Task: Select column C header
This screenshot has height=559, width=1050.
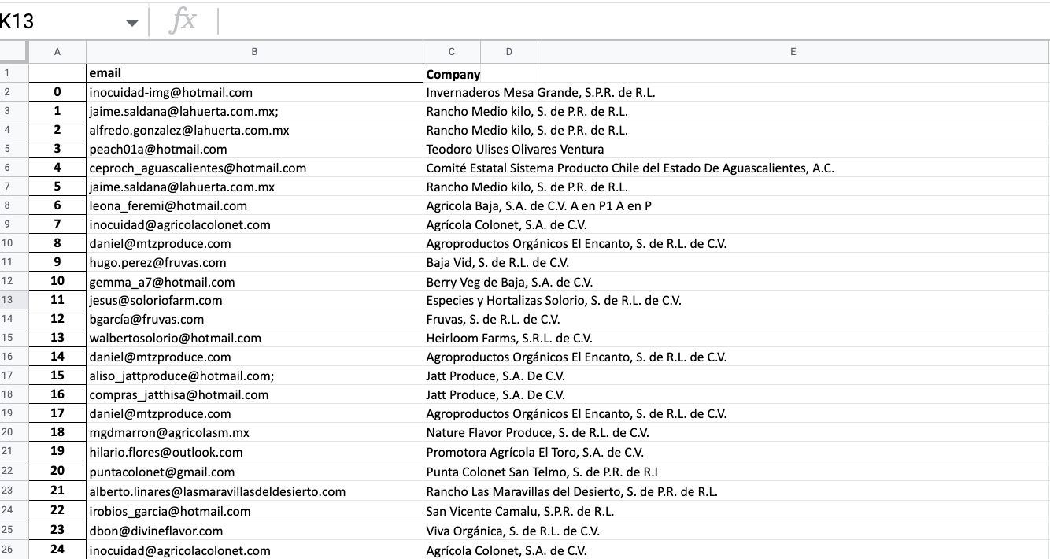Action: click(452, 52)
